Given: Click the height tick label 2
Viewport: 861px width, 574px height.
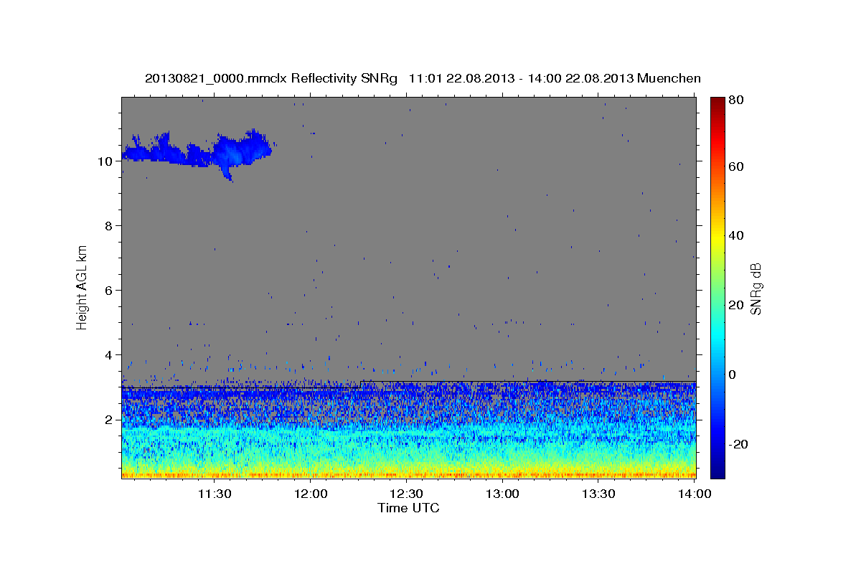Looking at the screenshot, I should (x=109, y=420).
